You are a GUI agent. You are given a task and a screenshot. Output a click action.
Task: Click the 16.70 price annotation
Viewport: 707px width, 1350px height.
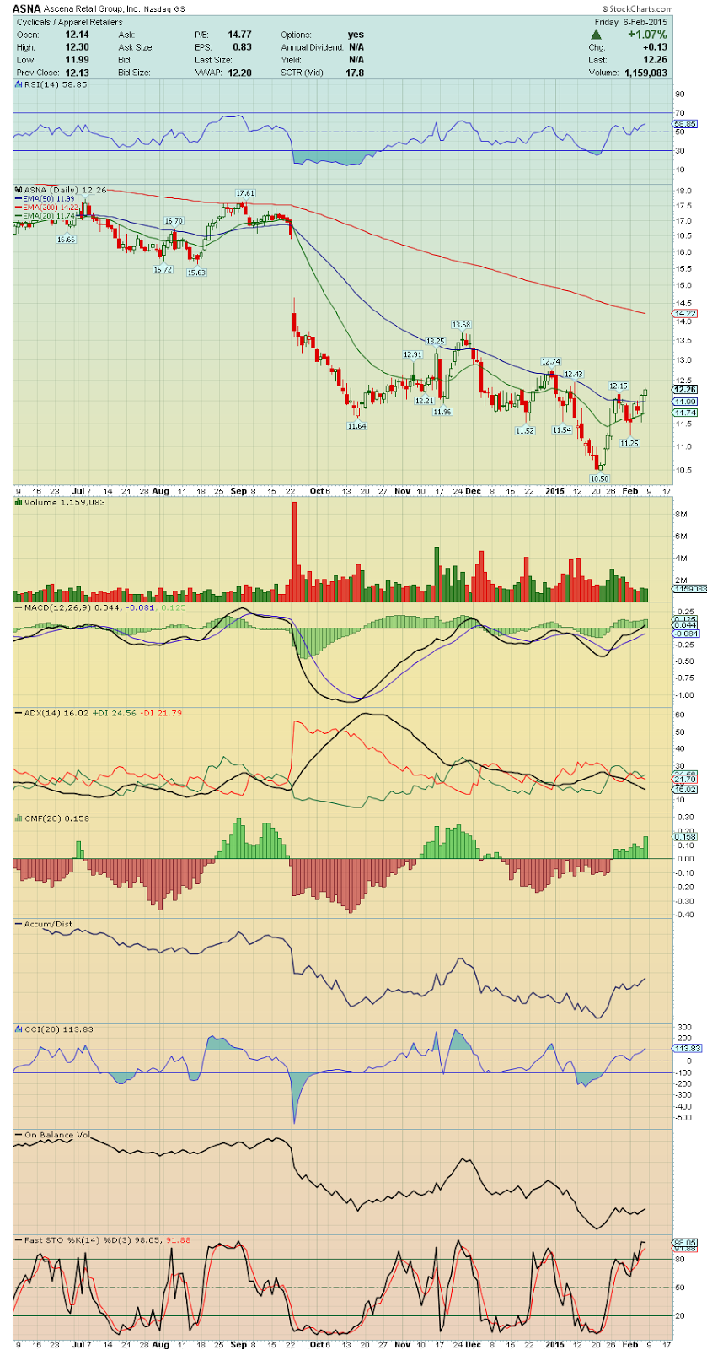point(174,221)
